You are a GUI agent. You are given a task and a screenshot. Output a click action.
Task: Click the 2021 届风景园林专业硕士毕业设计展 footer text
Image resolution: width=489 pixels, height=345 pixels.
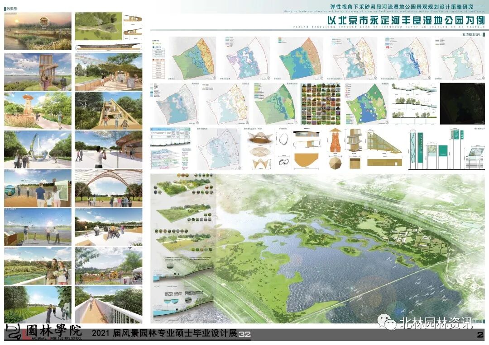(x=164, y=333)
